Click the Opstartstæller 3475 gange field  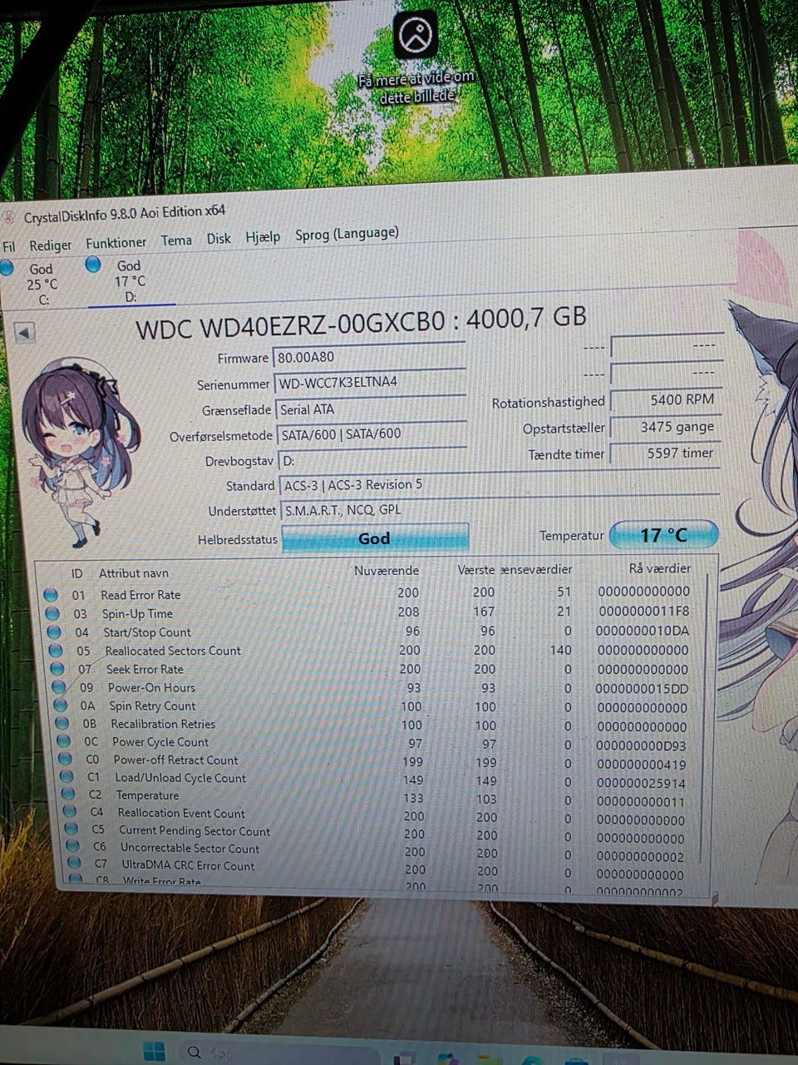tap(665, 427)
